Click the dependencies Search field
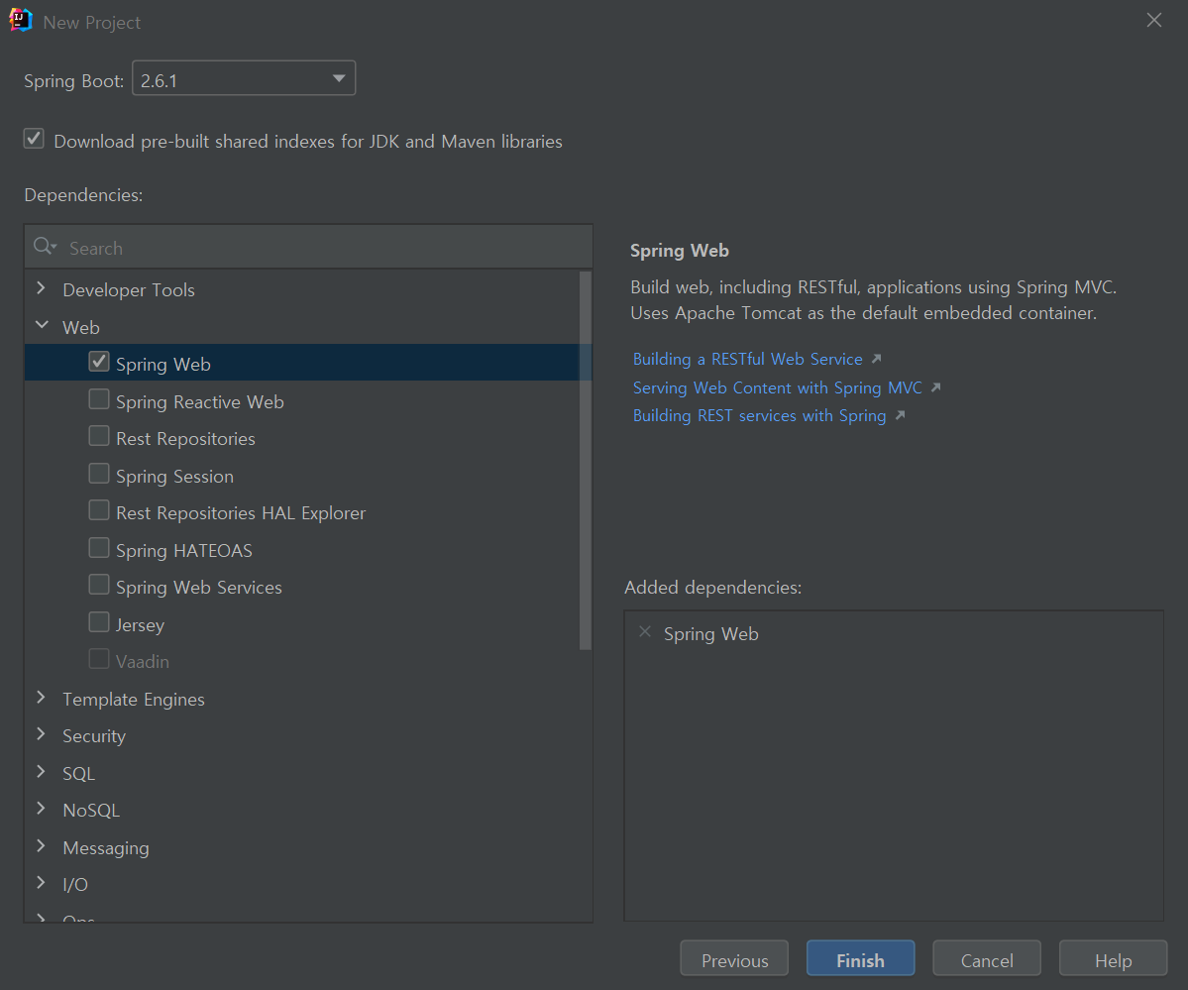This screenshot has width=1188, height=990. click(308, 247)
